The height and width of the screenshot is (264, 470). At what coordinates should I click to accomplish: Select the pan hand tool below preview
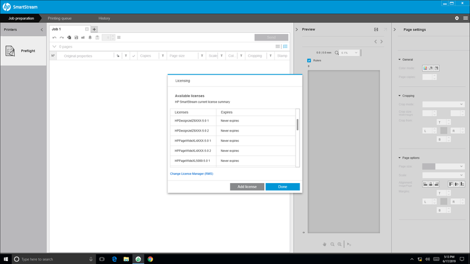(324, 244)
